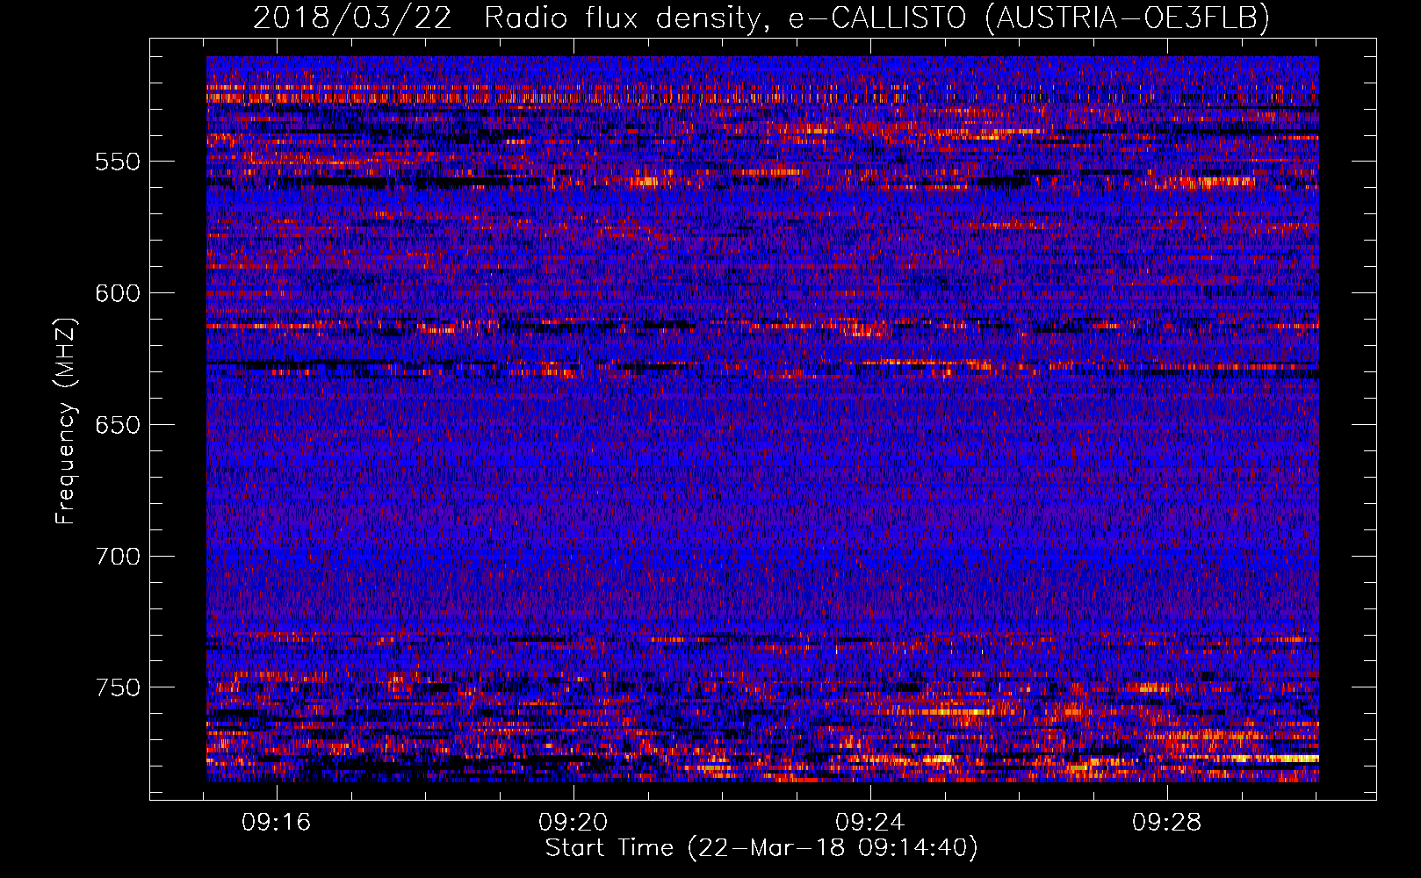Select the 600 frequency axis label
The width and height of the screenshot is (1421, 878).
pyautogui.click(x=118, y=294)
